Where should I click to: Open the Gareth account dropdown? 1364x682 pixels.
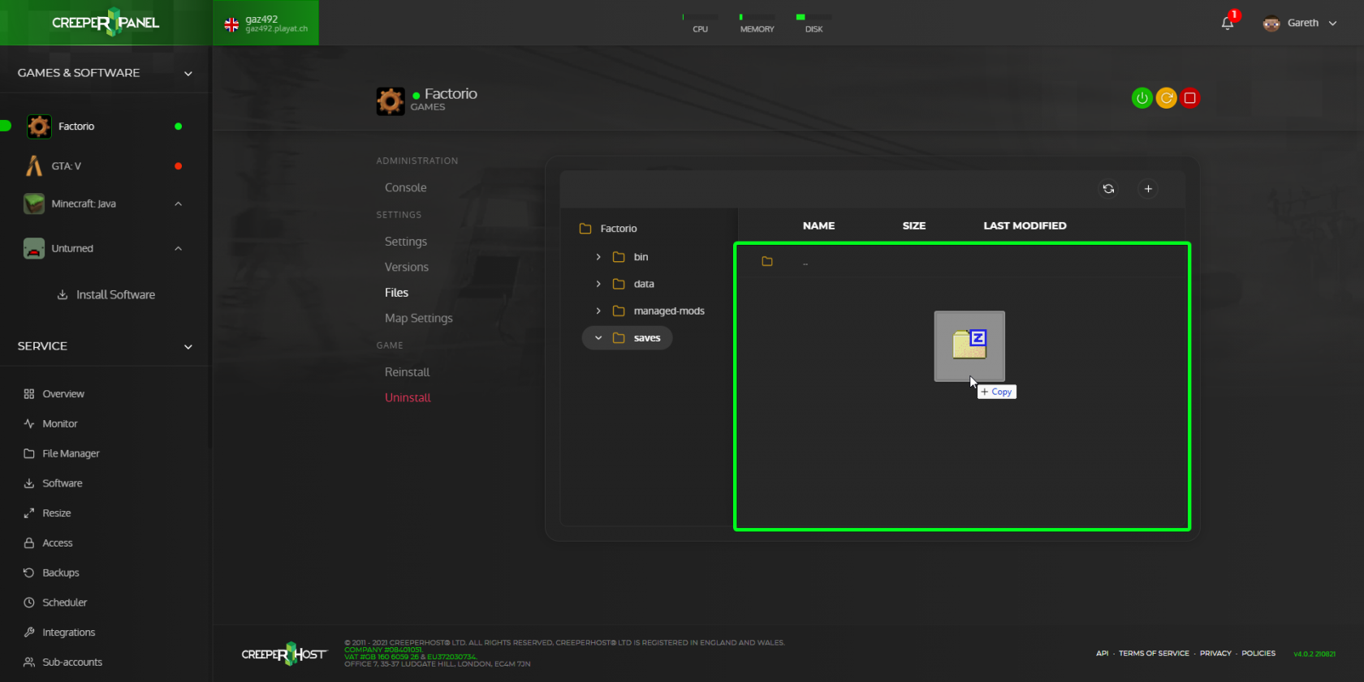[1300, 23]
